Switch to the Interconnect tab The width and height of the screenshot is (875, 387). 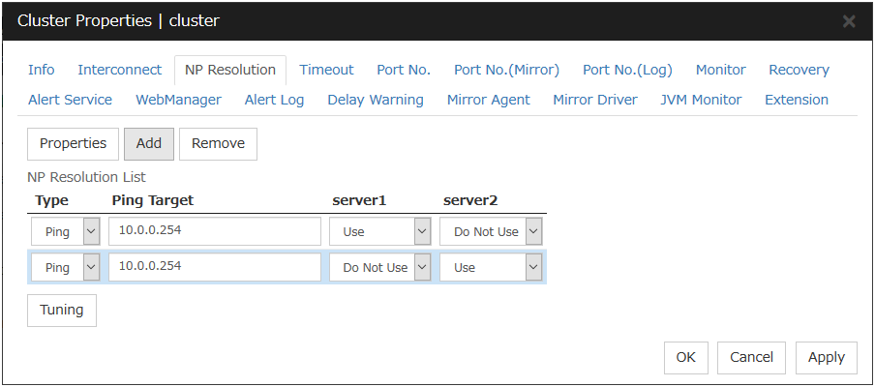pos(119,70)
